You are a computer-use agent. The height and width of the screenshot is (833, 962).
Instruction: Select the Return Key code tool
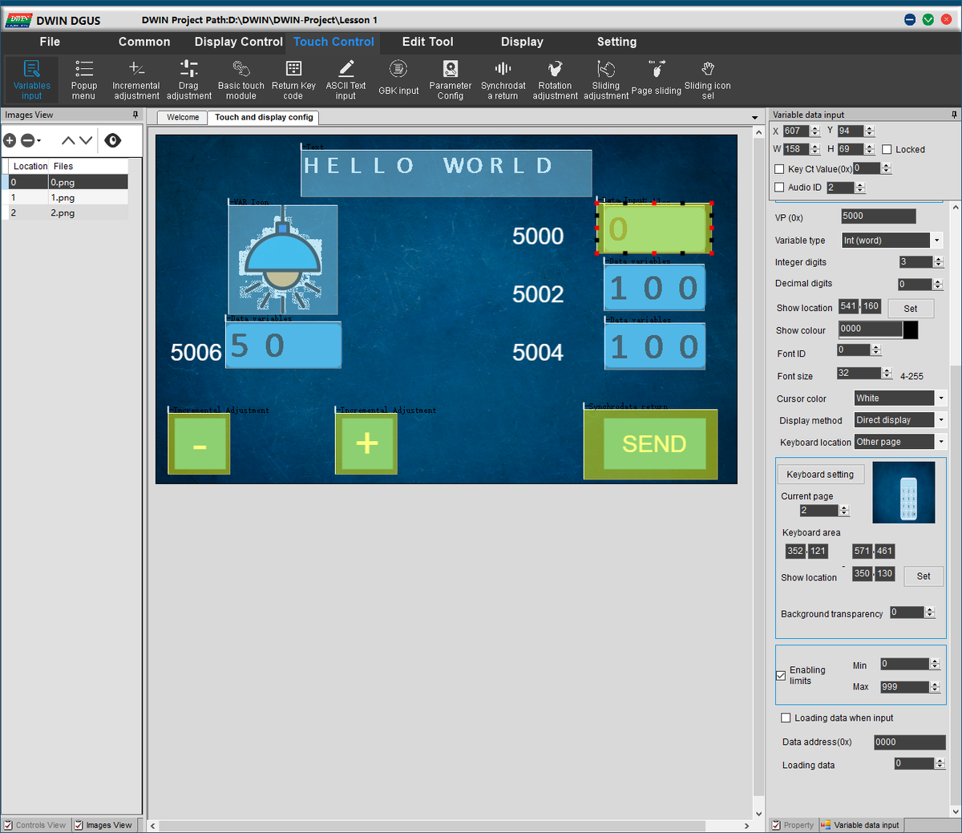tap(293, 79)
